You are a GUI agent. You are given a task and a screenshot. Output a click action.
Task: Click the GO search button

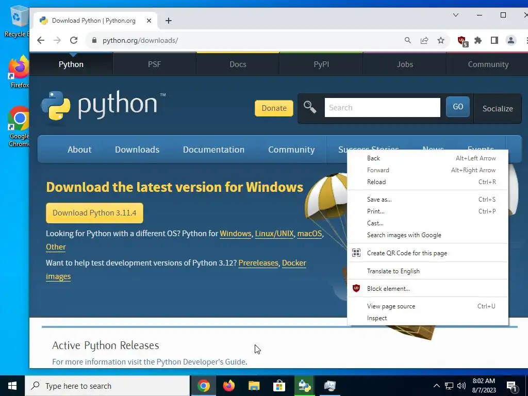458,106
